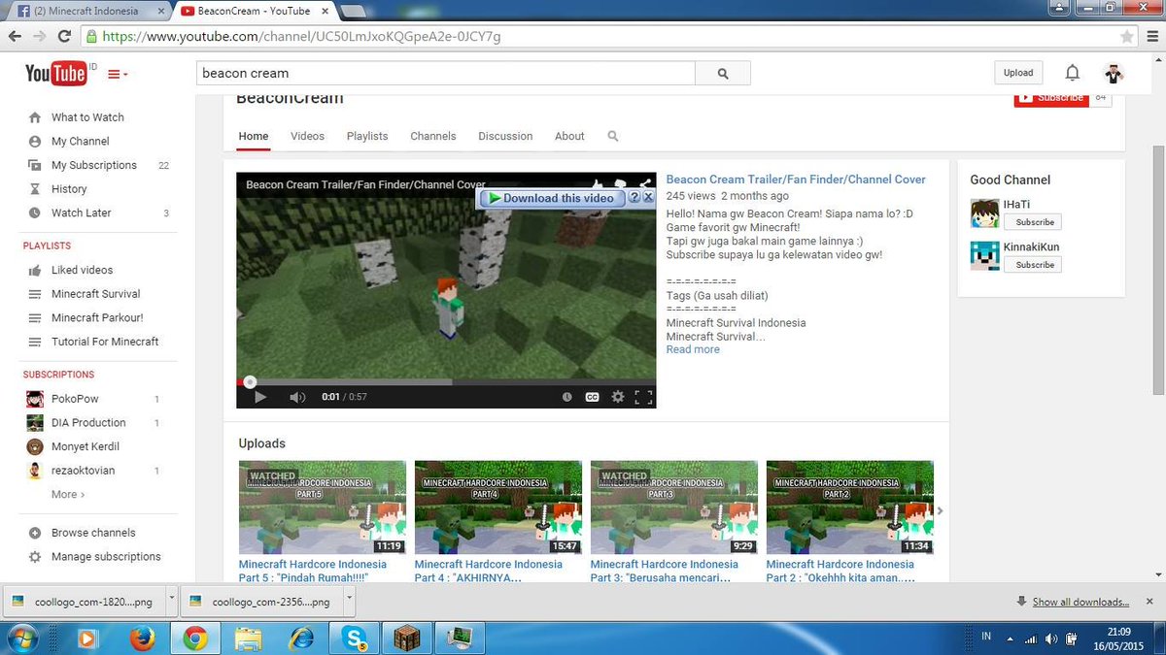
Task: Click the Upload button
Action: coord(1018,73)
